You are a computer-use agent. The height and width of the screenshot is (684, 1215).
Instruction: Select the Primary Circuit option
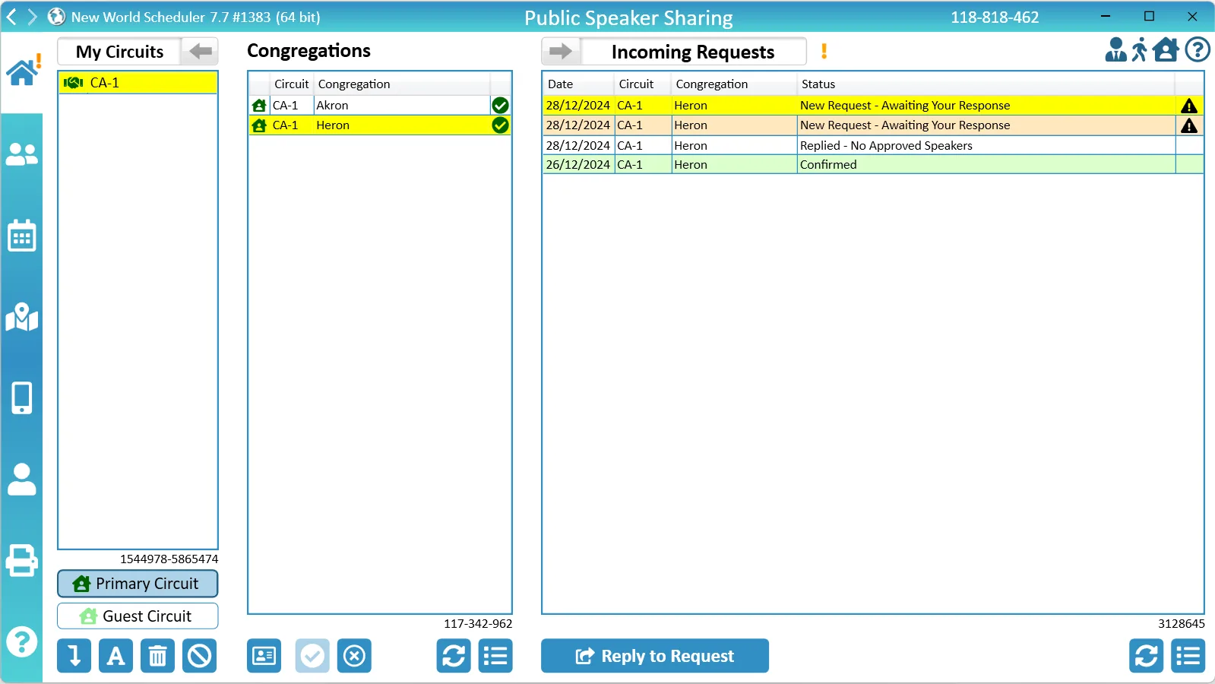point(138,584)
